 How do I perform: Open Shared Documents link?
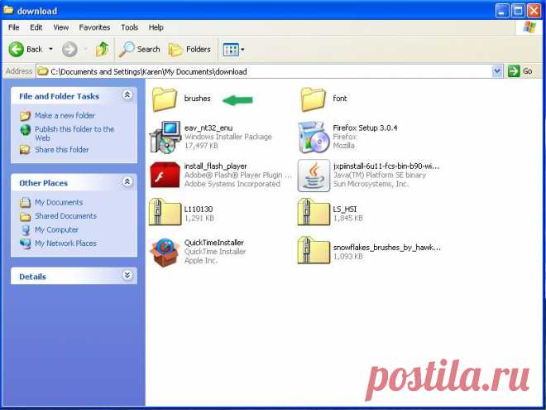click(65, 216)
